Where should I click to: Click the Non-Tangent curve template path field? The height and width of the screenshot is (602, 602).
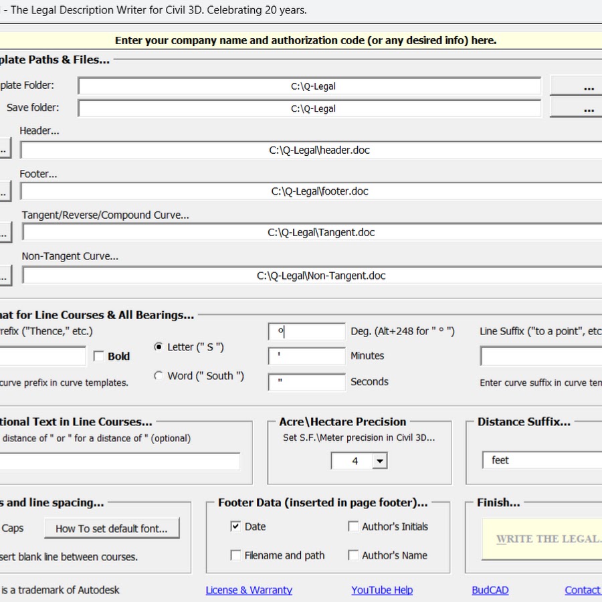click(312, 276)
